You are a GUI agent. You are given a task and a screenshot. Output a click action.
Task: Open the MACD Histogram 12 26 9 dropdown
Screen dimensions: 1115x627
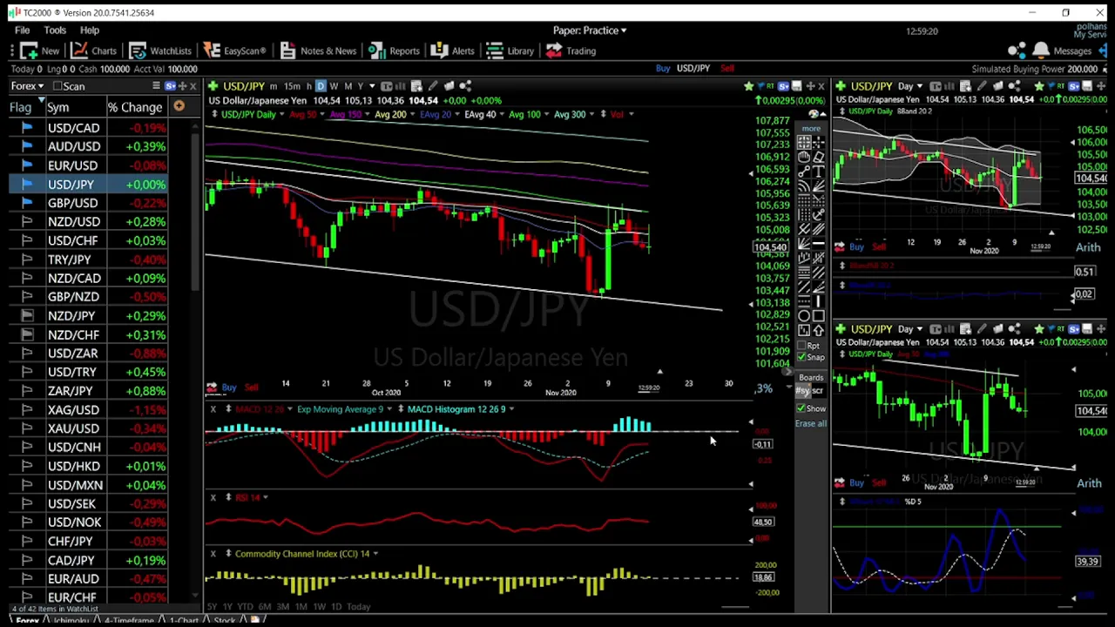tap(511, 409)
